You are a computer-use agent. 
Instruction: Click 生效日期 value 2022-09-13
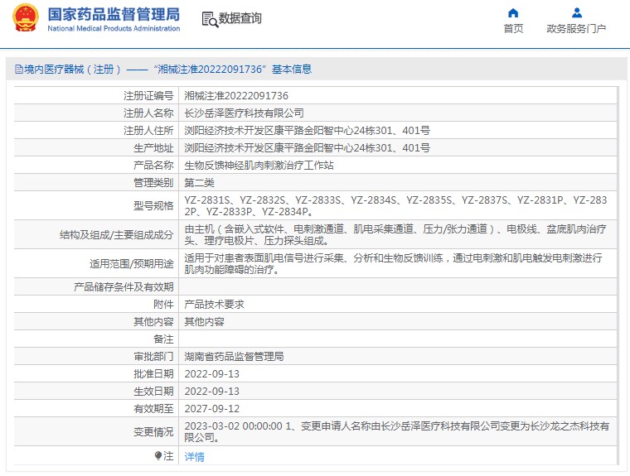[x=211, y=391]
